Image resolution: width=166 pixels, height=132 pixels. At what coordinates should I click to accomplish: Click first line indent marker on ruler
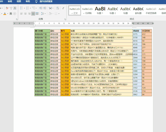coord(34,22)
